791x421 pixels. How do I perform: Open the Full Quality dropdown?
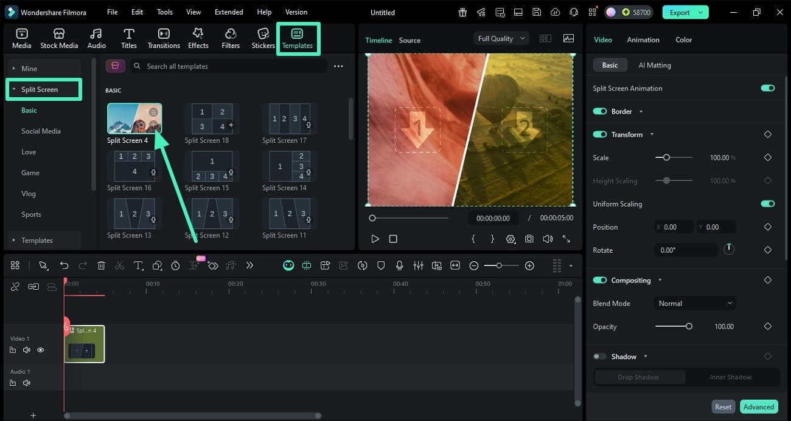click(x=501, y=38)
